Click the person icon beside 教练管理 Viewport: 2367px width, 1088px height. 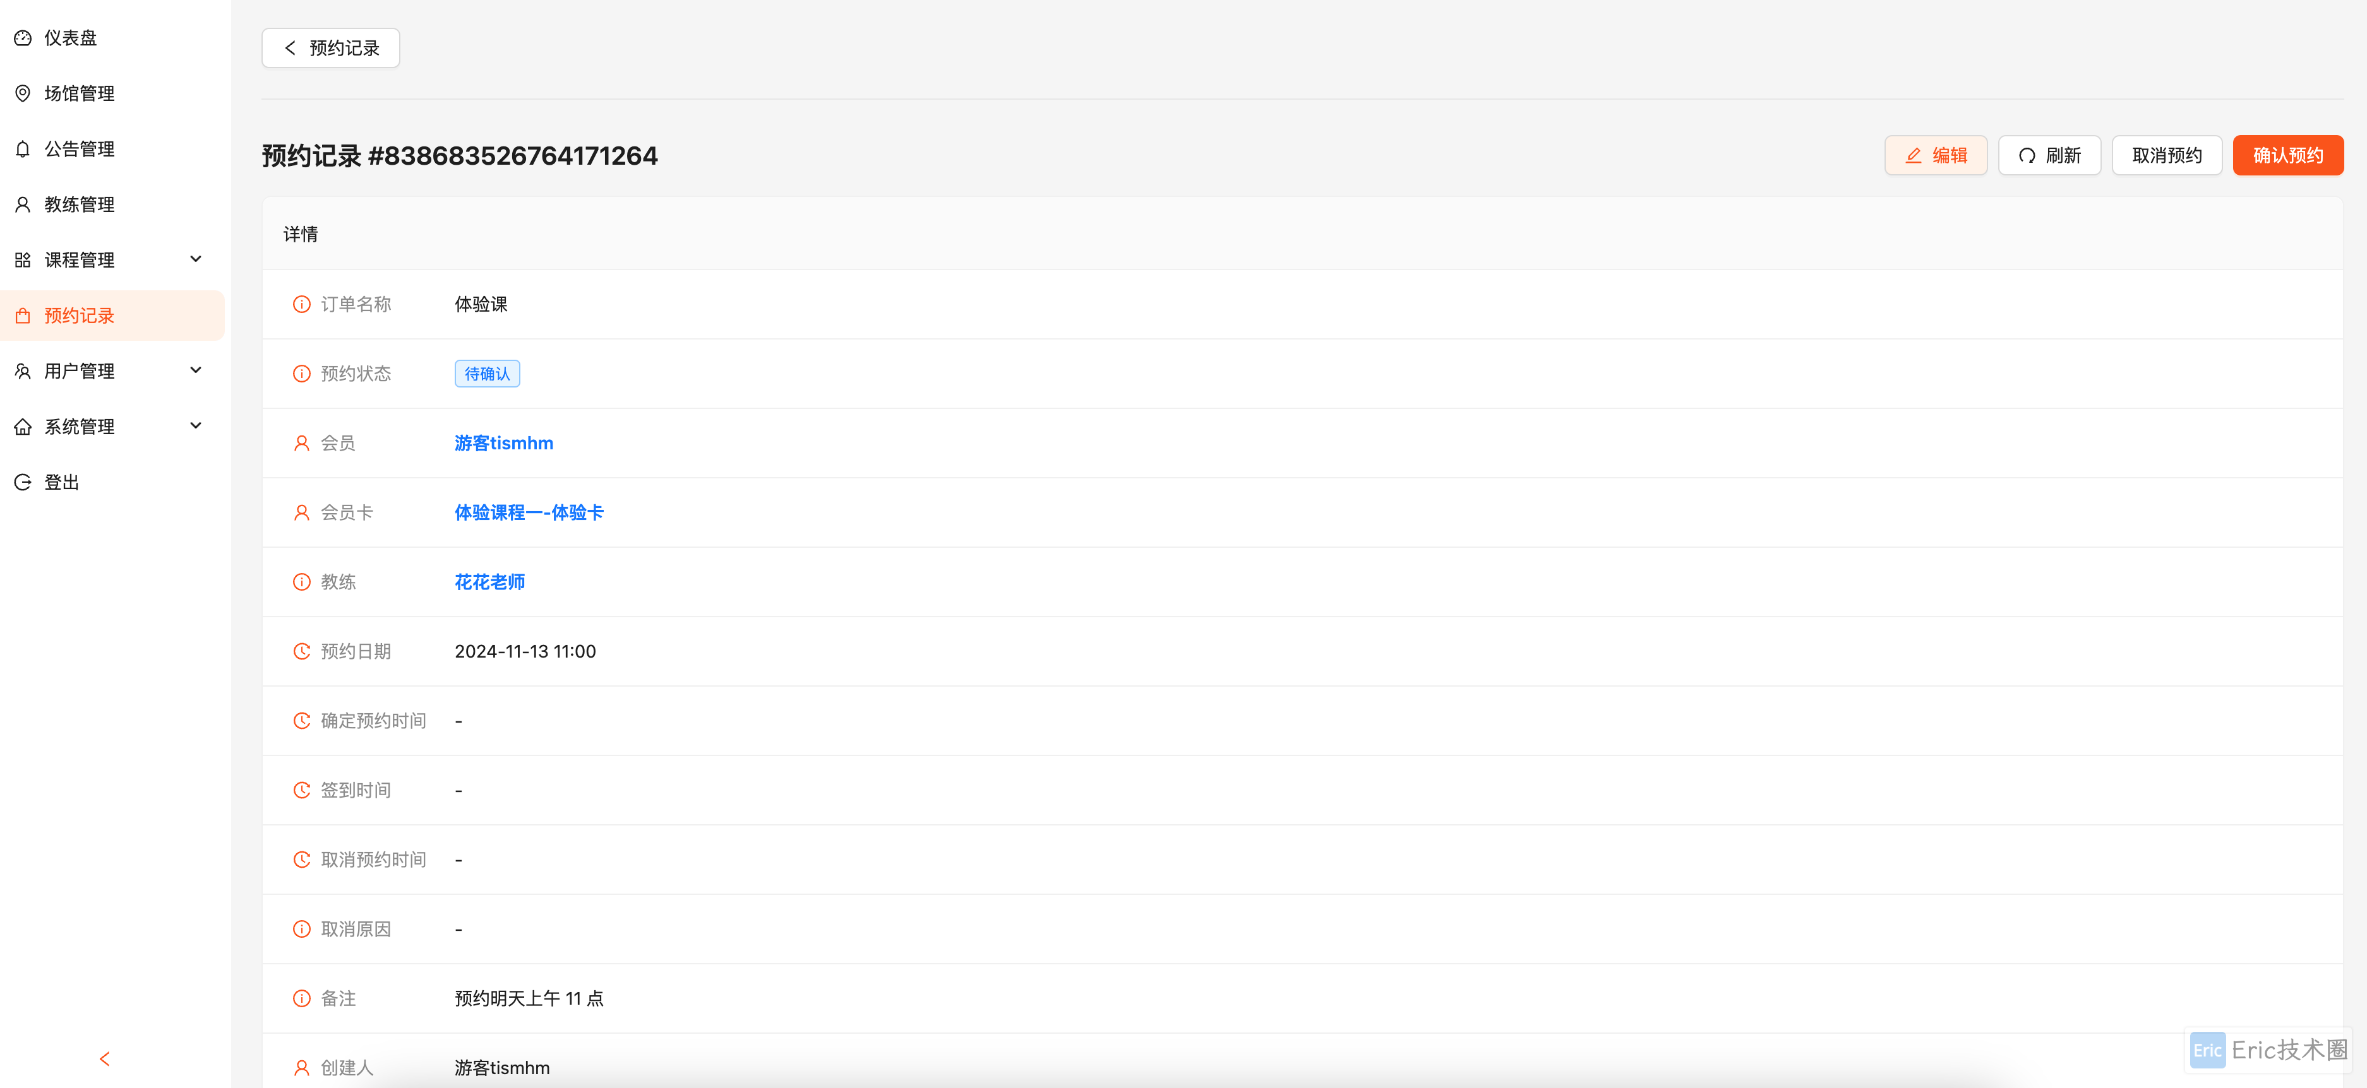coord(23,204)
